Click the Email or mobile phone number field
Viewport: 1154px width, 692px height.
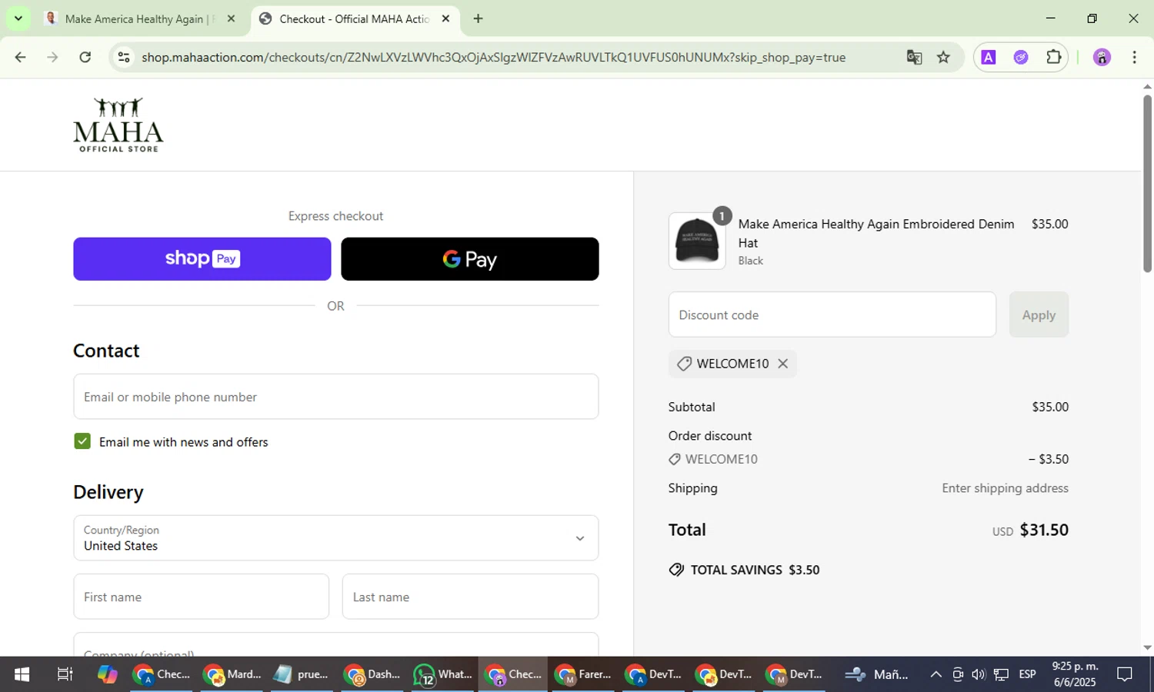(x=336, y=397)
